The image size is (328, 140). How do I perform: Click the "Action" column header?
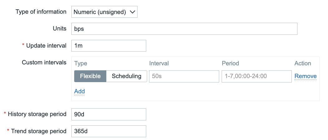(302, 63)
